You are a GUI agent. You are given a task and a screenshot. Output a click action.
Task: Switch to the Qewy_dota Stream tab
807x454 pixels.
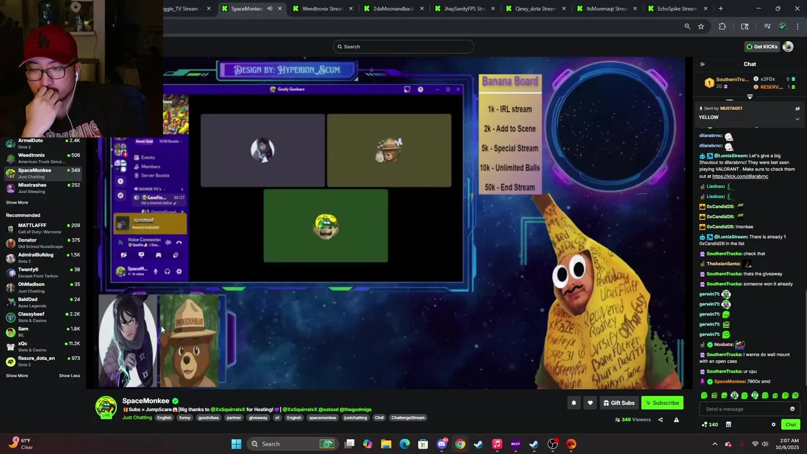(x=535, y=9)
